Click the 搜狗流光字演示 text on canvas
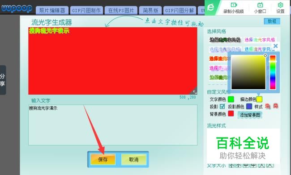291x175 pixels. tap(49, 31)
